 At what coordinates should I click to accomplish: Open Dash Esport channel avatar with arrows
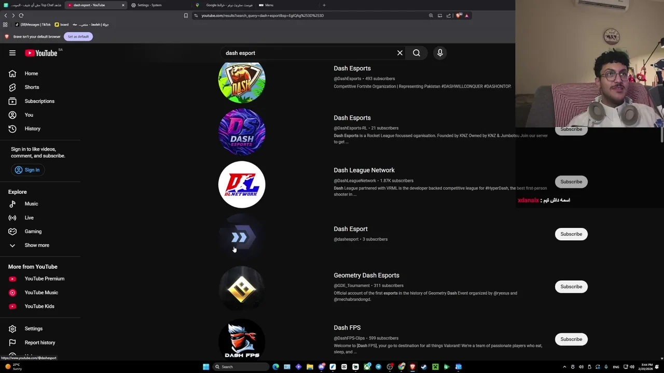242,237
